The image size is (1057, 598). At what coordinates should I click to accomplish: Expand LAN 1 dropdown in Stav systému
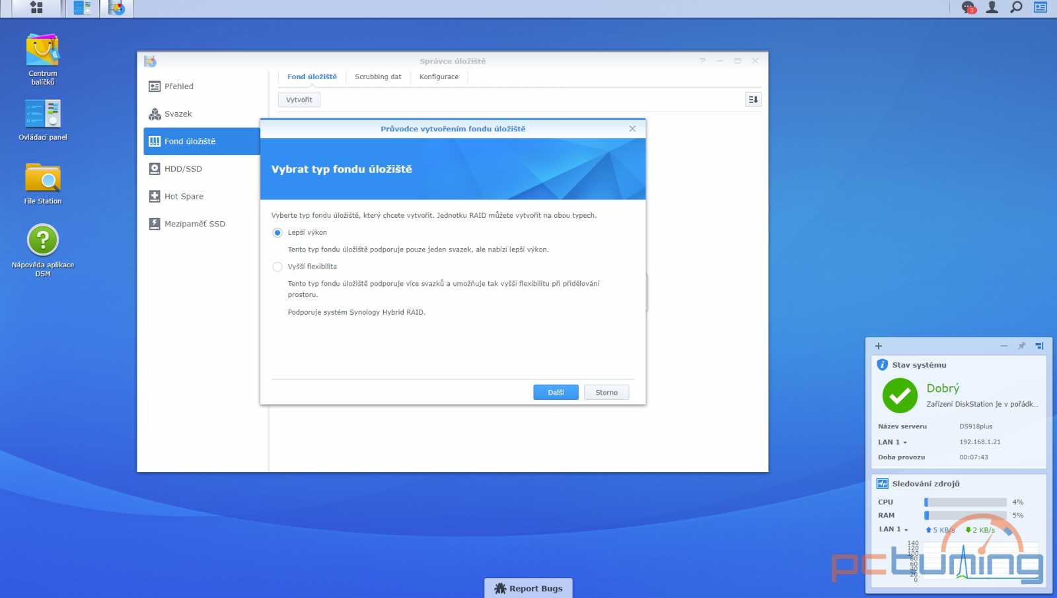(x=893, y=442)
